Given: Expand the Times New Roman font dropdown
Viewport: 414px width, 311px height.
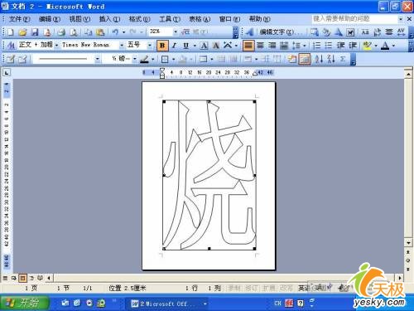Looking at the screenshot, I should [122, 45].
